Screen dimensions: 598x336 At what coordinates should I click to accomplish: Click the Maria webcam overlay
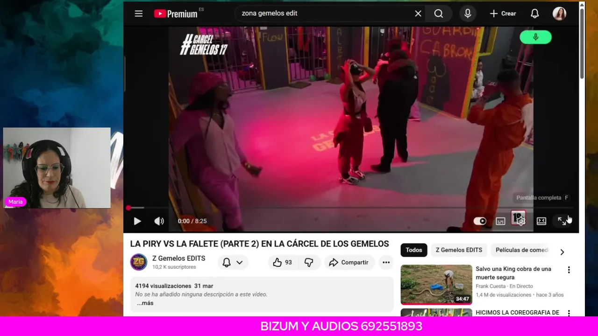tap(57, 168)
